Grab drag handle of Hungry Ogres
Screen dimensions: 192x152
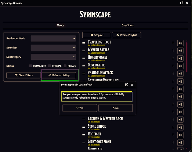click(84, 58)
